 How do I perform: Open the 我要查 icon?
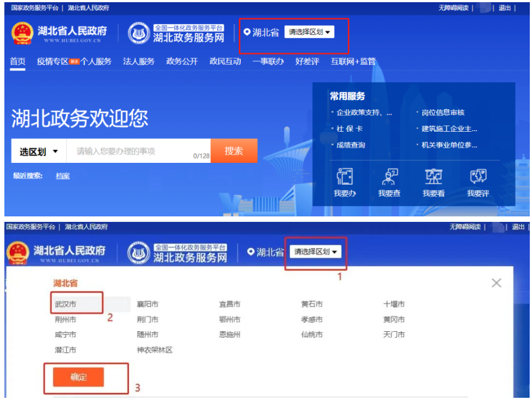coord(389,177)
